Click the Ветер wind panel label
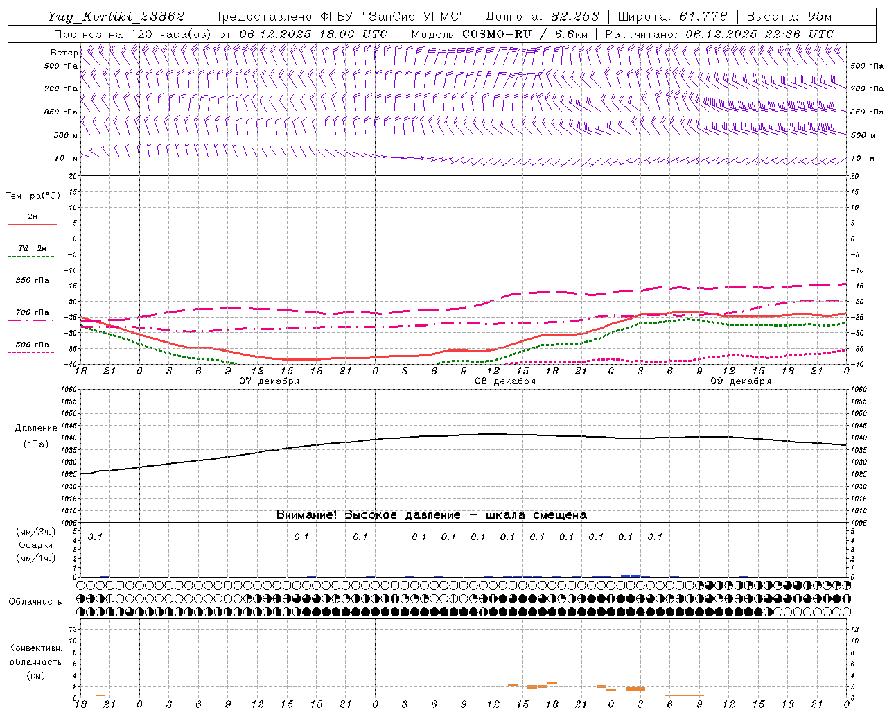The height and width of the screenshot is (710, 887). [64, 53]
